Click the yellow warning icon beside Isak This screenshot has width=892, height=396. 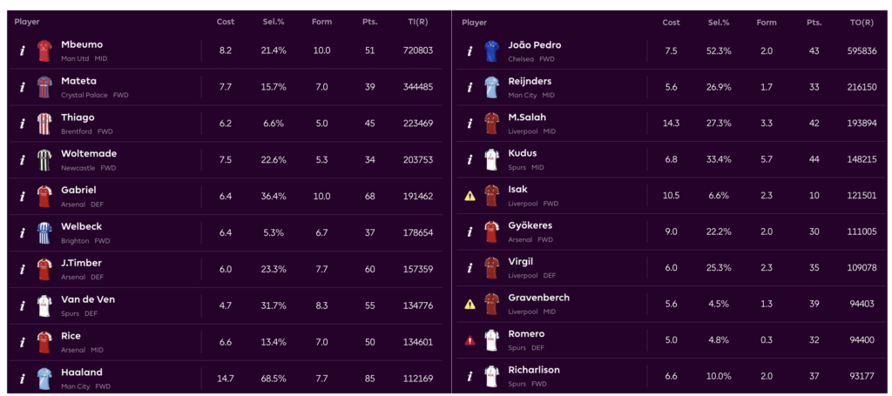click(x=470, y=196)
